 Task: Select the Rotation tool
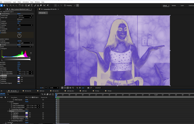coord(20,6)
